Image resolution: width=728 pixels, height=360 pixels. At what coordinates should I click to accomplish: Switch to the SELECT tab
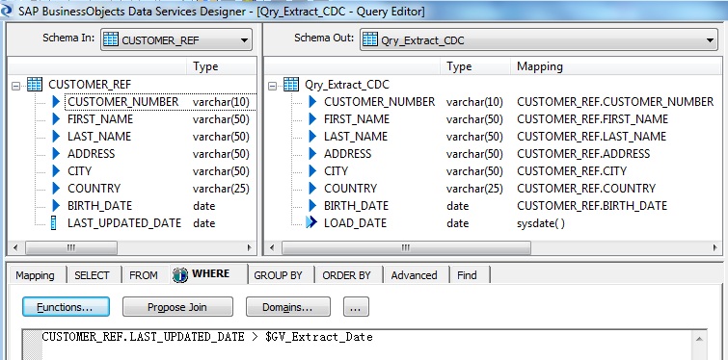(x=92, y=275)
